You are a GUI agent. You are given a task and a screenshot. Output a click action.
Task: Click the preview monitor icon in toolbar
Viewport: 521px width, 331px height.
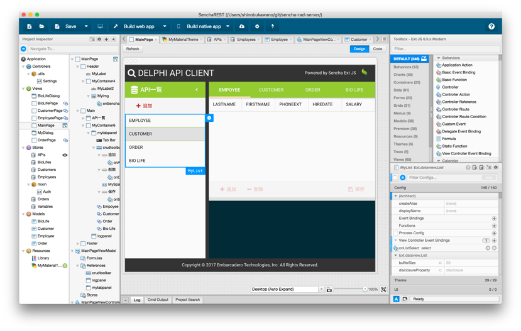coord(100,26)
